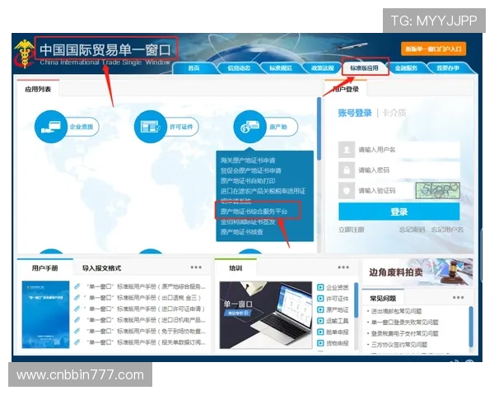Open the more dots in 用户手册 panel
The height and width of the screenshot is (395, 494).
coord(196,267)
